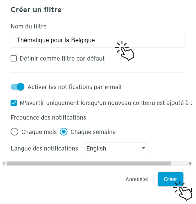Viewport: 196px width, 204px height.
Task: Click the blue Créer button
Action: click(170, 179)
